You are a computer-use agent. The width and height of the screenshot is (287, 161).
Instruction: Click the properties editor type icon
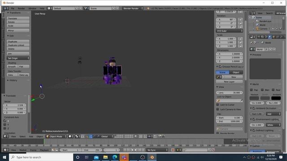click(x=252, y=37)
